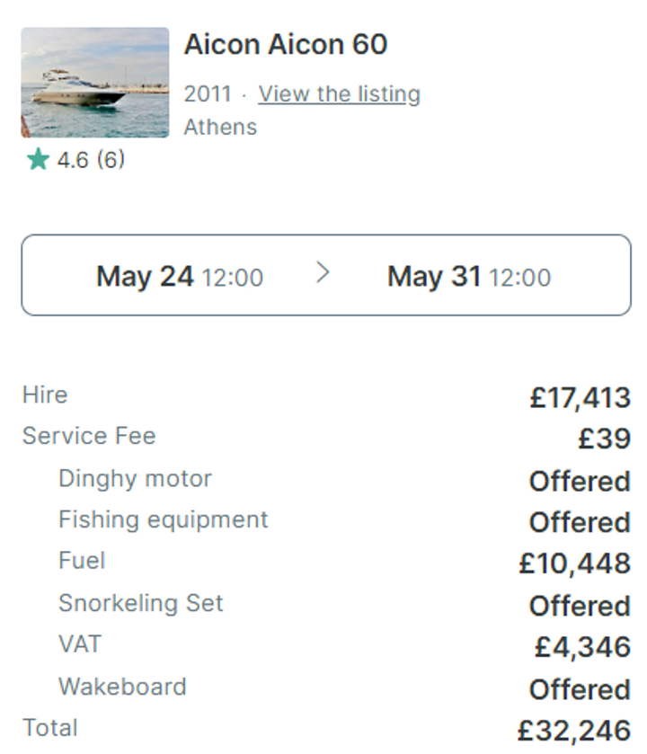Select the Dinghy motor extra
Screen dimensions: 647x754
tap(135, 479)
